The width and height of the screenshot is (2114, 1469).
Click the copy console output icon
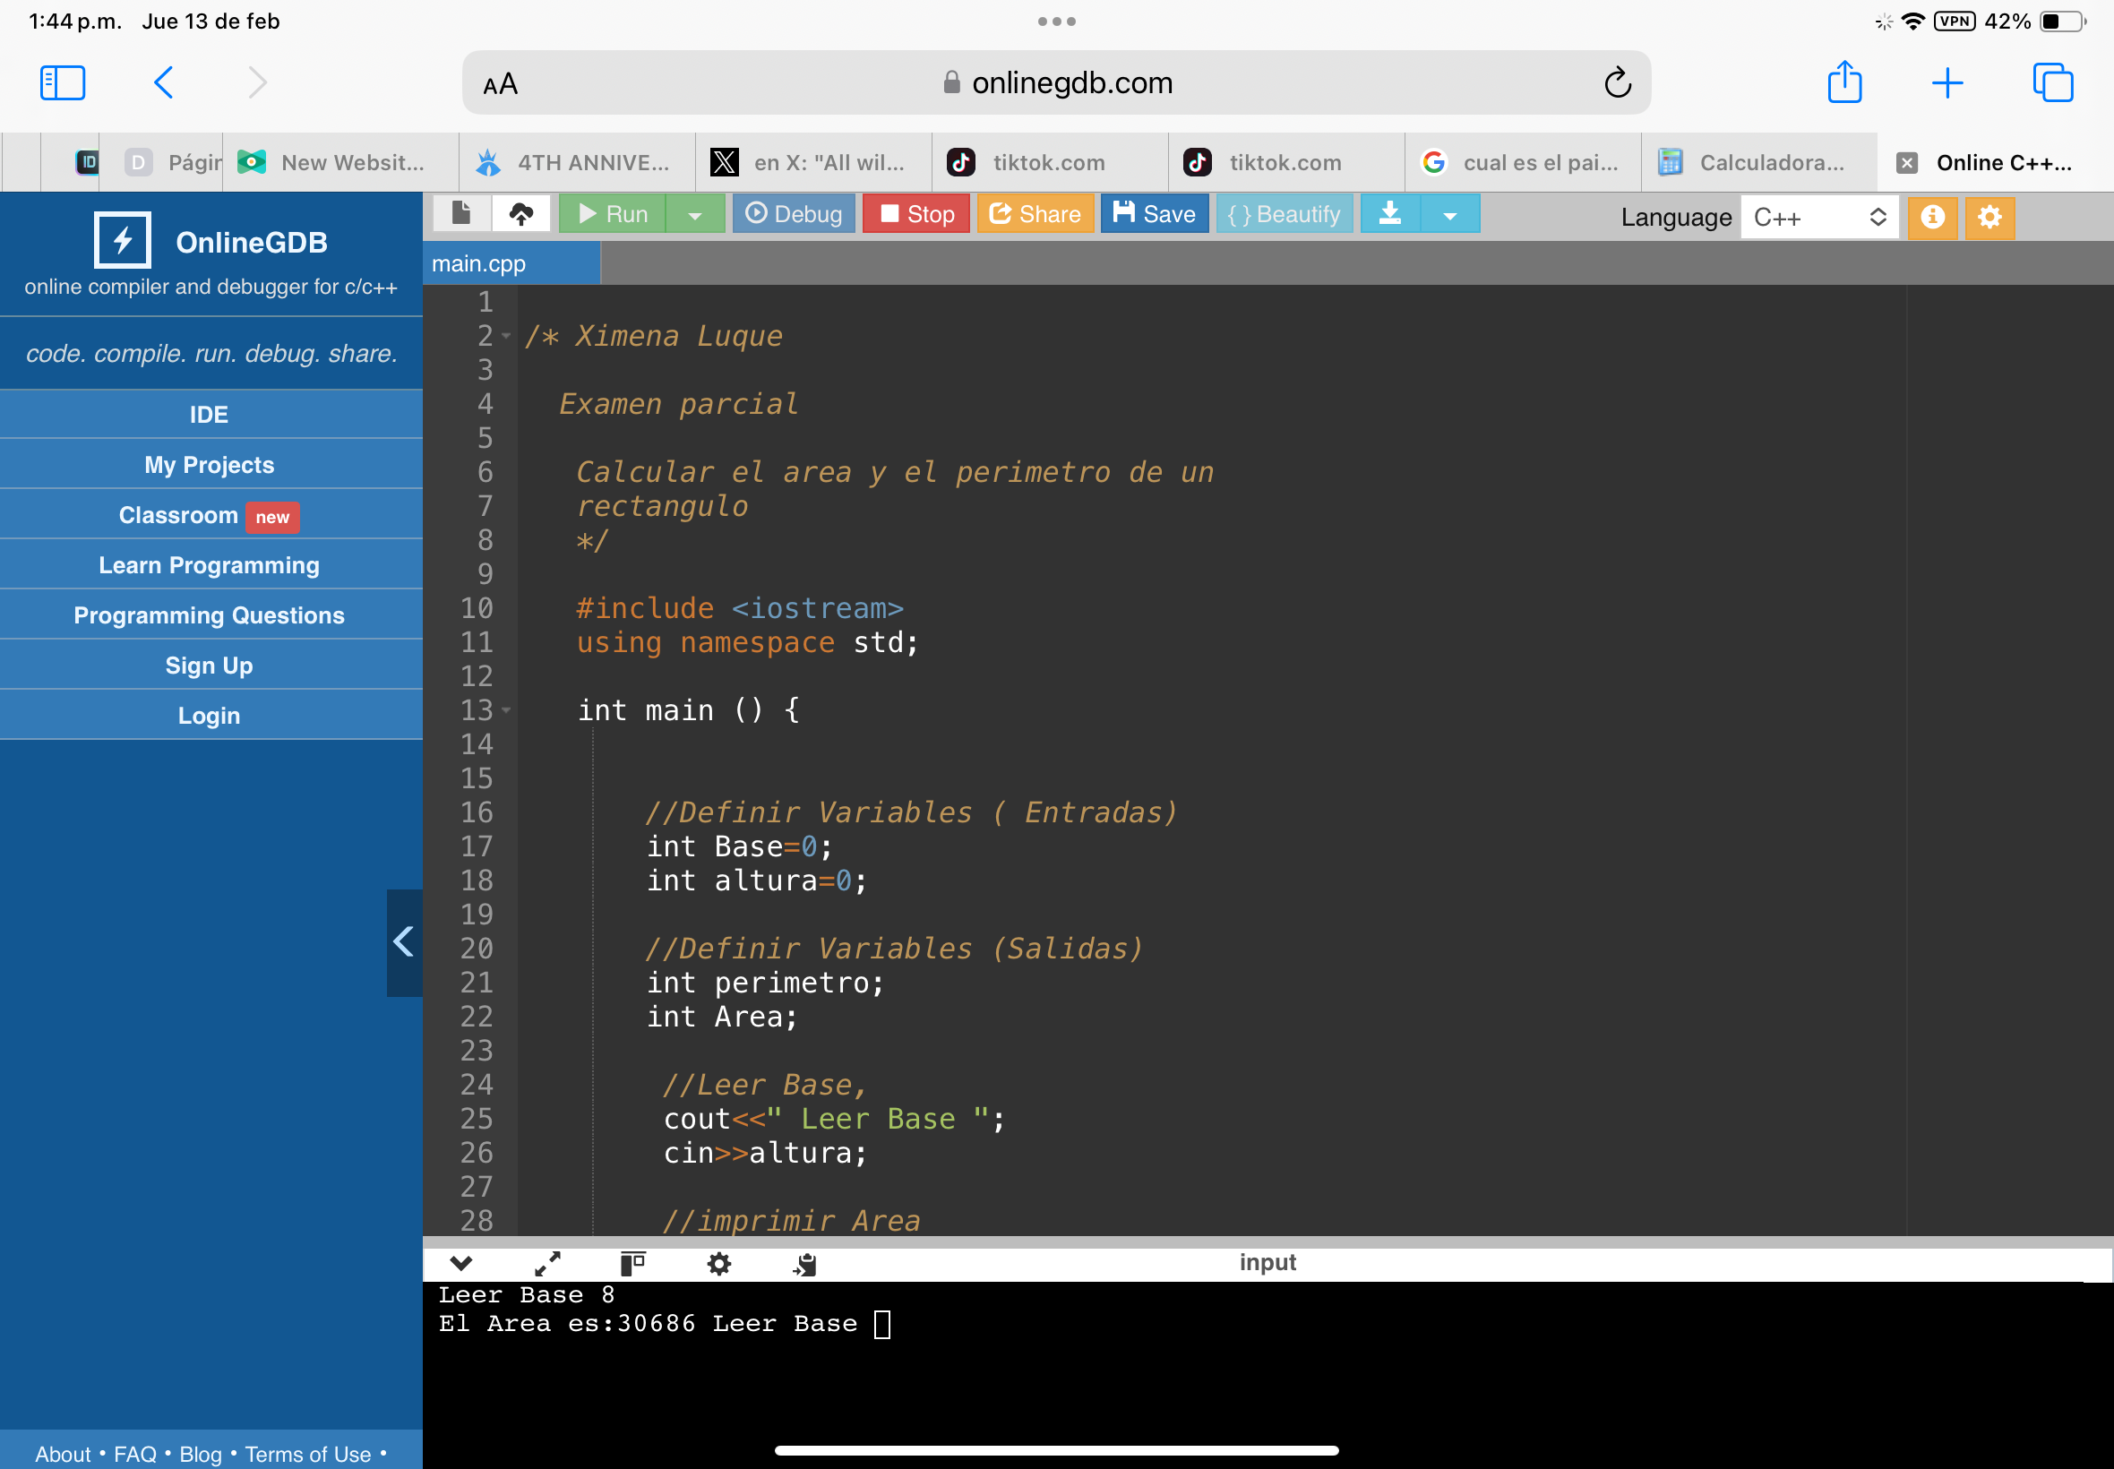click(804, 1264)
